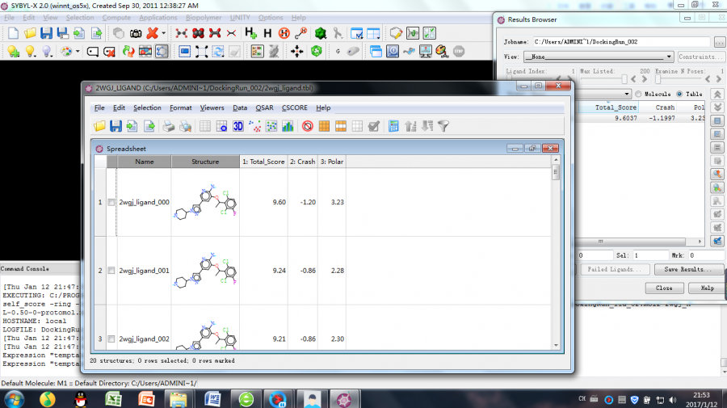
Task: Click the gray STOP icon in SYBYL toolbar
Action: tap(459, 52)
